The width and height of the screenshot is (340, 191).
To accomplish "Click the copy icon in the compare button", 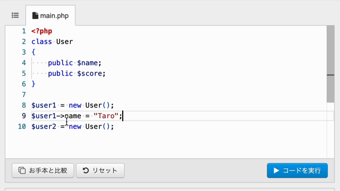I will [22, 170].
